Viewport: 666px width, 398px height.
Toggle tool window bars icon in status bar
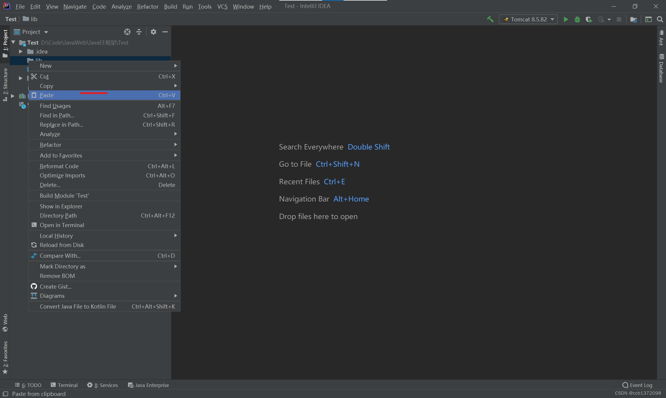click(x=5, y=394)
